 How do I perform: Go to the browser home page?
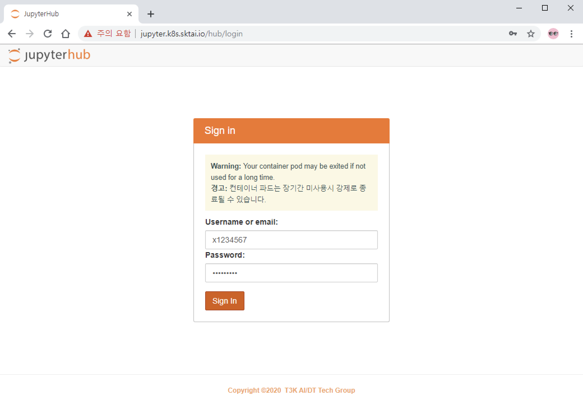pos(66,34)
